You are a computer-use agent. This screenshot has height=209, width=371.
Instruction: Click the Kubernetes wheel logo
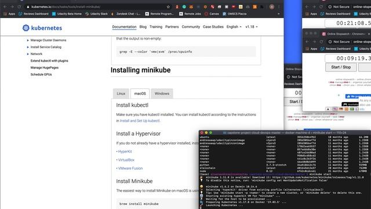tap(26, 28)
